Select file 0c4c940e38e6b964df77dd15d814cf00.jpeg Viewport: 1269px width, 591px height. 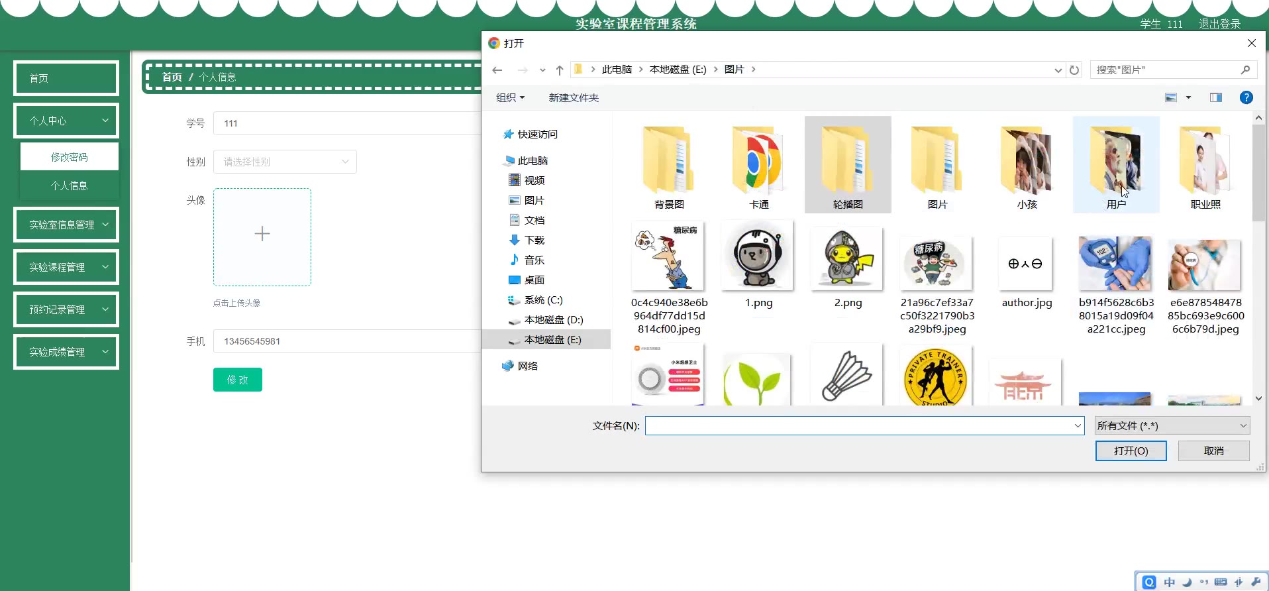[x=669, y=278]
